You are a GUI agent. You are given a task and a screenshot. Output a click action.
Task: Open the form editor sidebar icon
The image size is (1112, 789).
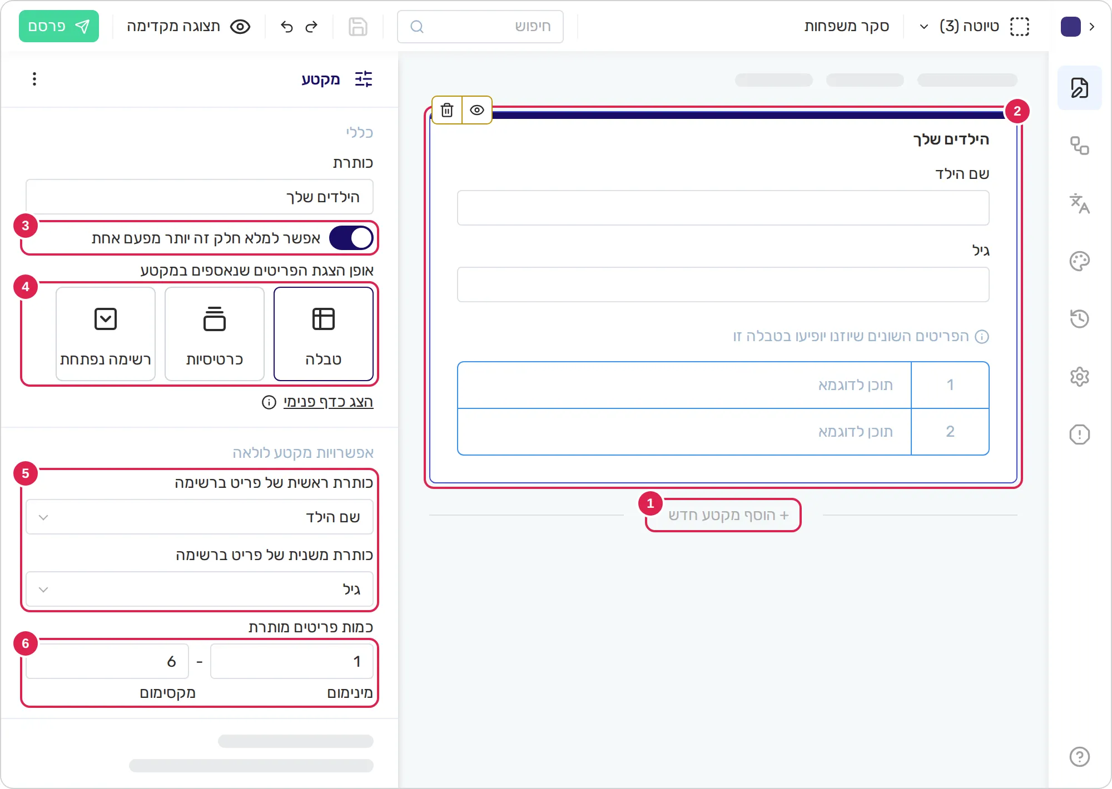1080,88
